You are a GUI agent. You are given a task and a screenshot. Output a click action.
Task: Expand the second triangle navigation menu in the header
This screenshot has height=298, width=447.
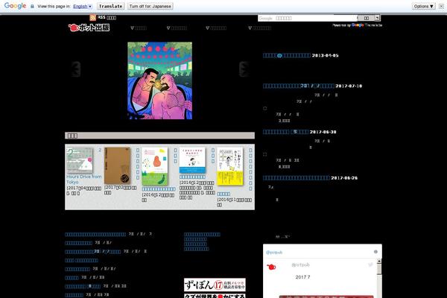tap(177, 28)
